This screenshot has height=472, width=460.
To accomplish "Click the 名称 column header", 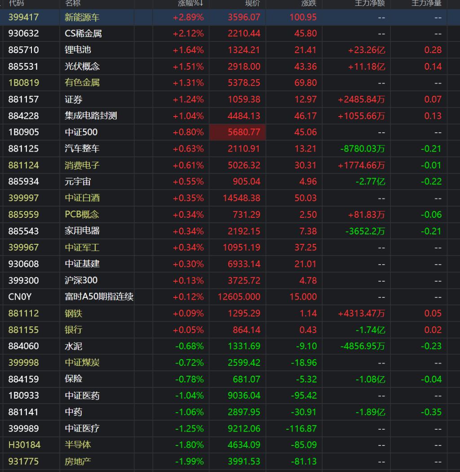I will [x=73, y=4].
